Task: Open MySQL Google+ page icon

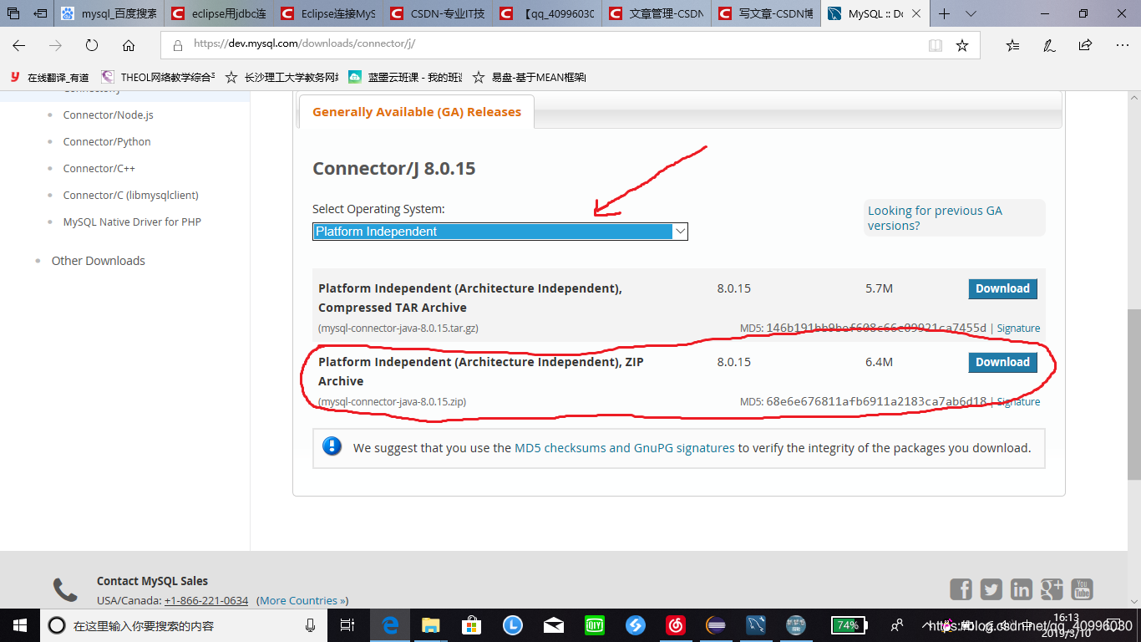Action: click(1052, 589)
